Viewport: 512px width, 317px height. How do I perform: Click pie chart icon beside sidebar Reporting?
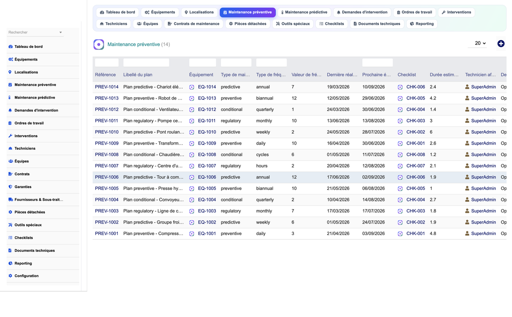click(x=10, y=263)
